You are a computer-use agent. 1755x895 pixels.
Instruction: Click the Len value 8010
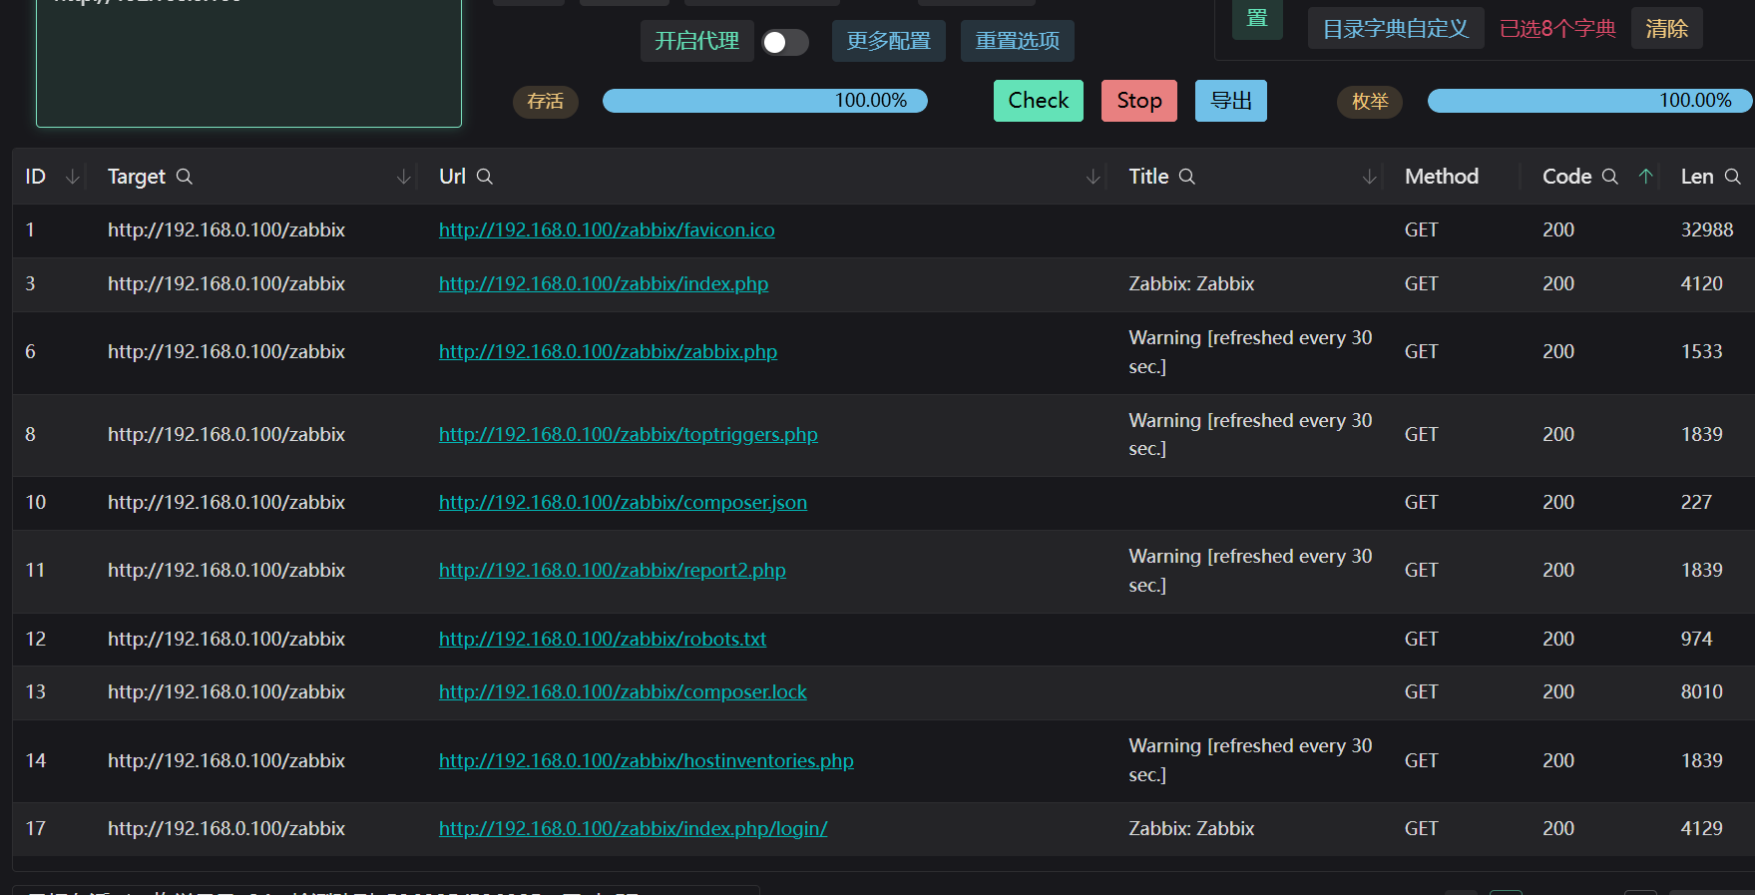(1702, 692)
